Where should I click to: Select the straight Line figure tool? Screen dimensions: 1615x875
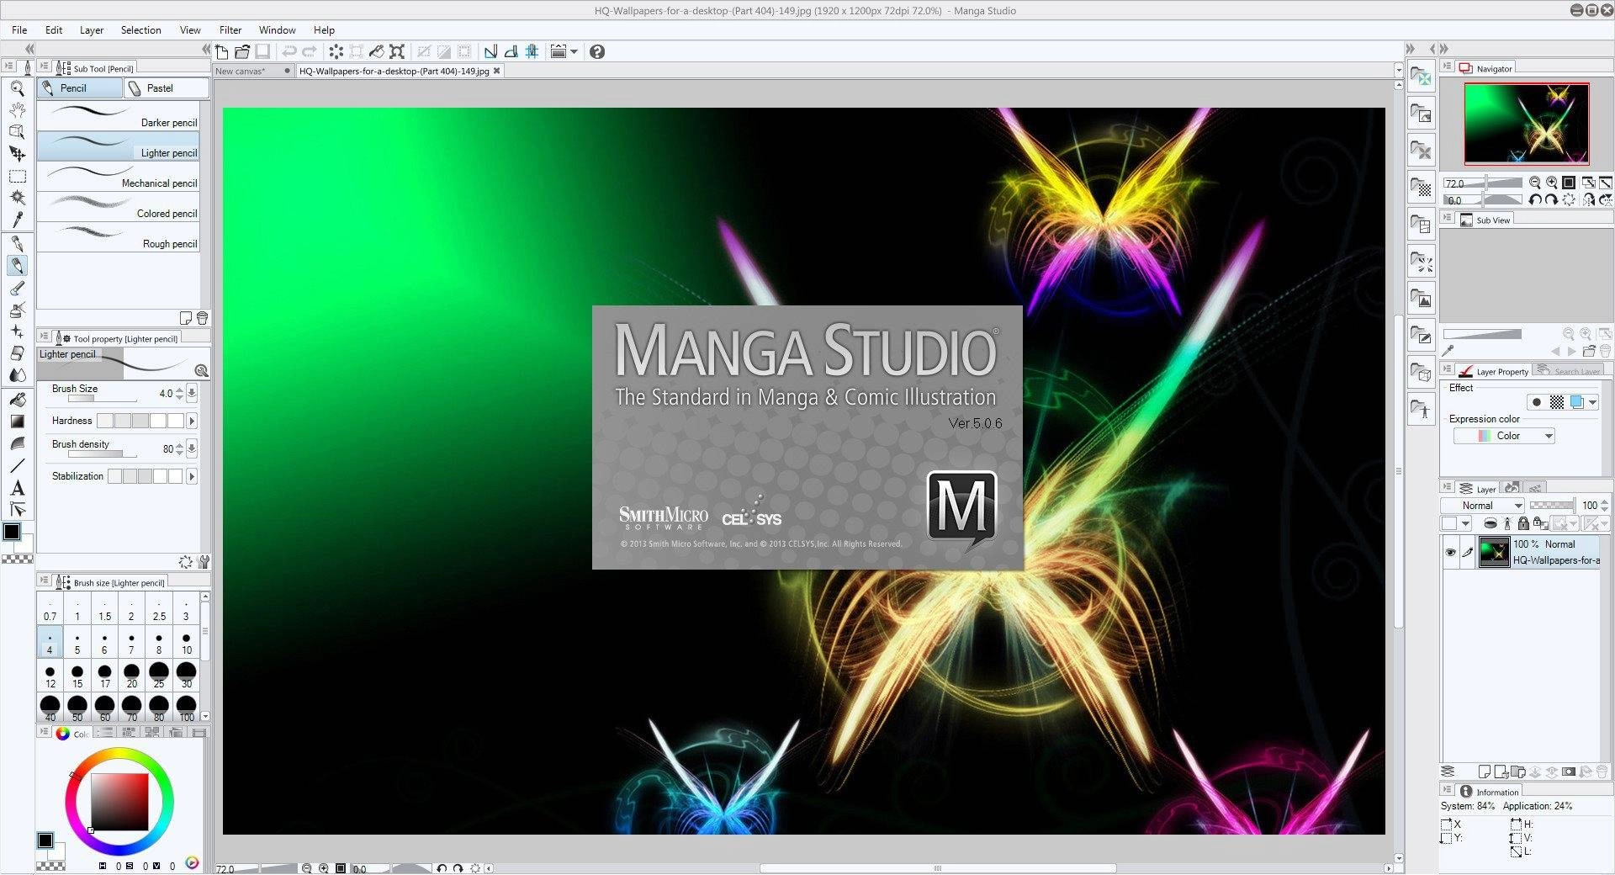pos(17,465)
